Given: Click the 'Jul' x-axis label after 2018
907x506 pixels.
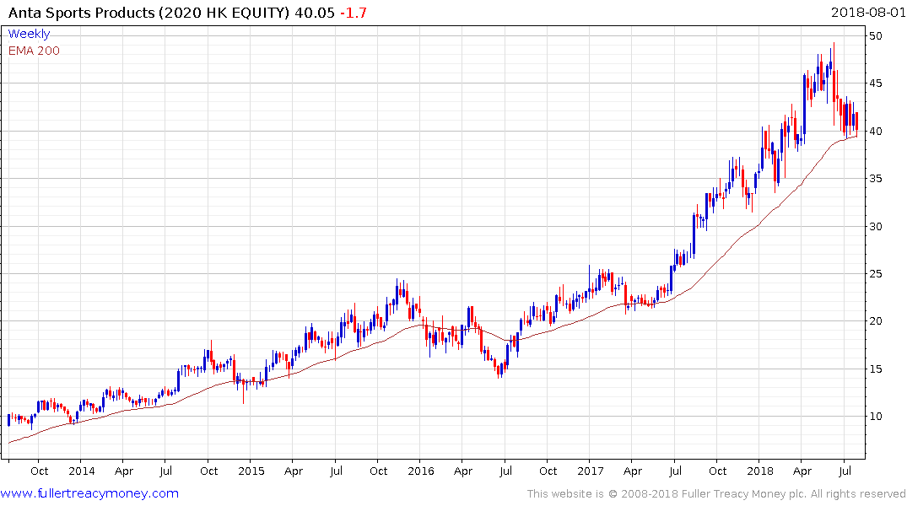Looking at the screenshot, I should (845, 471).
